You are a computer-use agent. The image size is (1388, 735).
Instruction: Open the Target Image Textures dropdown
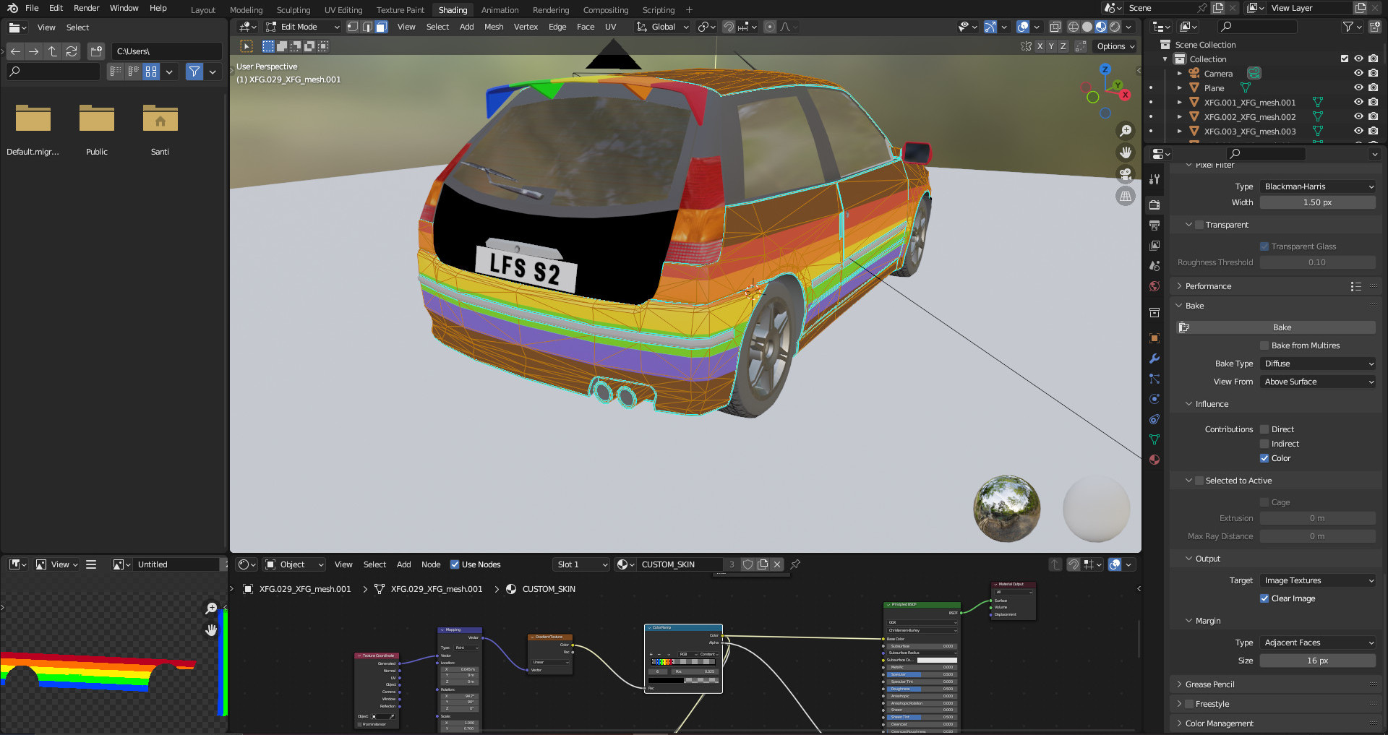tap(1317, 580)
